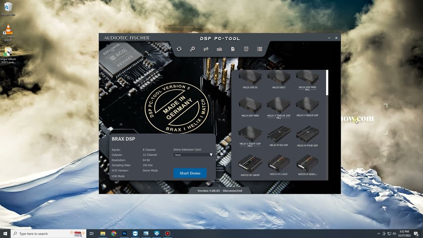This screenshot has width=423, height=238.
Task: Click the 12 Channel outputs value
Action: click(x=150, y=155)
